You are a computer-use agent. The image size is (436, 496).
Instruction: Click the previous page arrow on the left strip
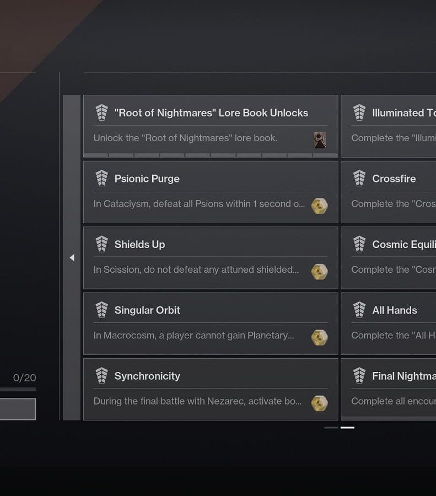(72, 258)
